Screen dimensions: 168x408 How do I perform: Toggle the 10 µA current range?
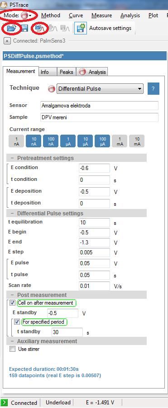pyautogui.click(x=85, y=141)
